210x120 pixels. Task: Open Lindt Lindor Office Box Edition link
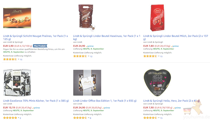105,101
